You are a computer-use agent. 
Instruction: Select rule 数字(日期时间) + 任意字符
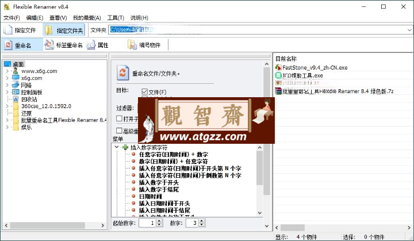(174, 161)
